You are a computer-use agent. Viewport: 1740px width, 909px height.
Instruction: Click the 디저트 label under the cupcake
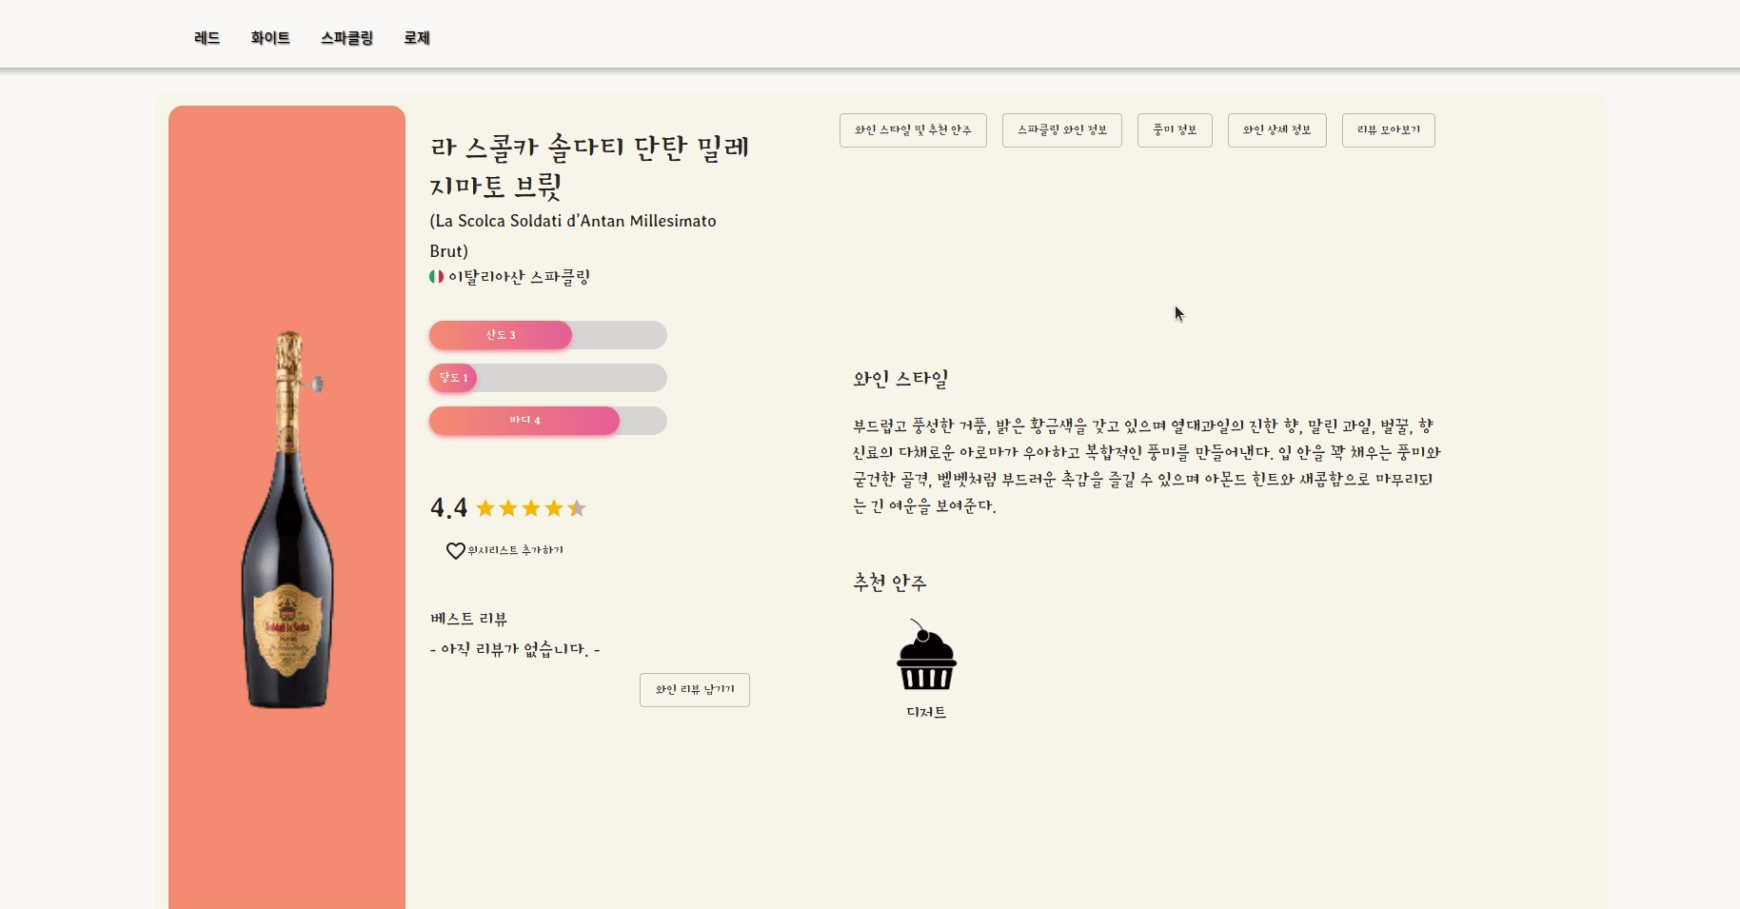[x=926, y=712]
